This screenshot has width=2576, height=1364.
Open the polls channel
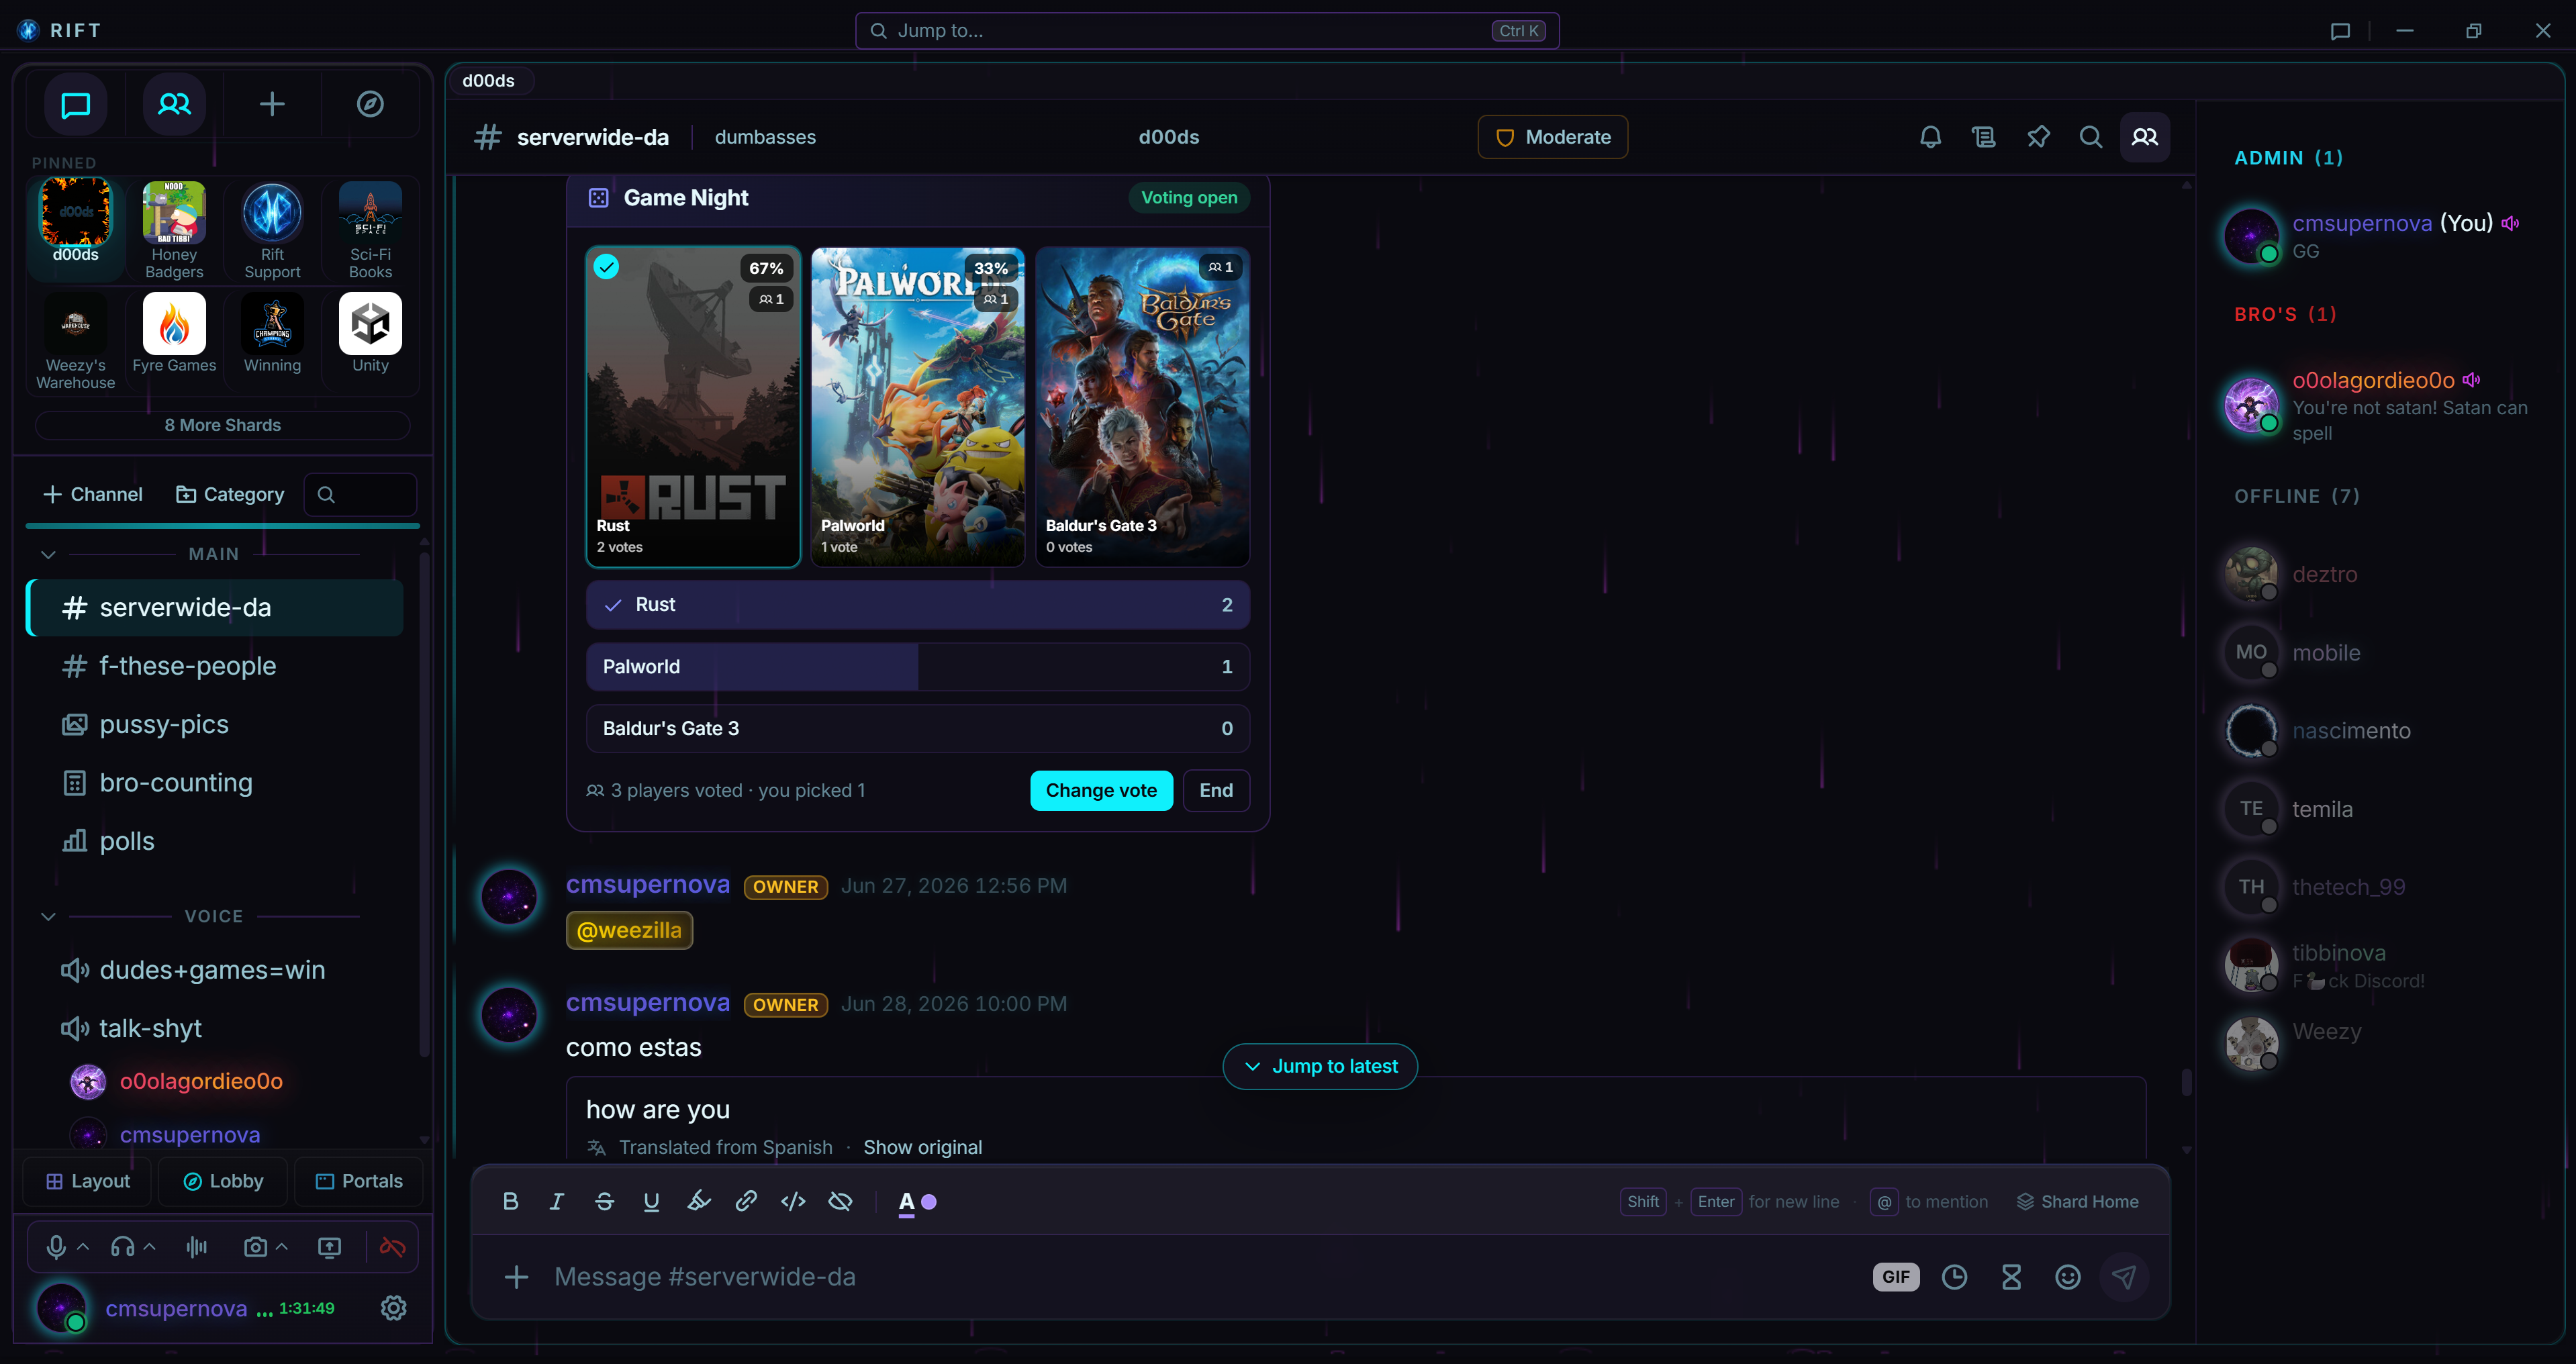(214, 840)
